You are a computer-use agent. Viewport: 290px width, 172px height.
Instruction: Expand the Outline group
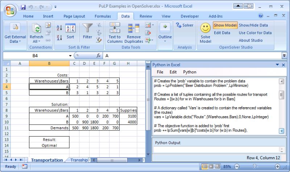tap(165, 33)
